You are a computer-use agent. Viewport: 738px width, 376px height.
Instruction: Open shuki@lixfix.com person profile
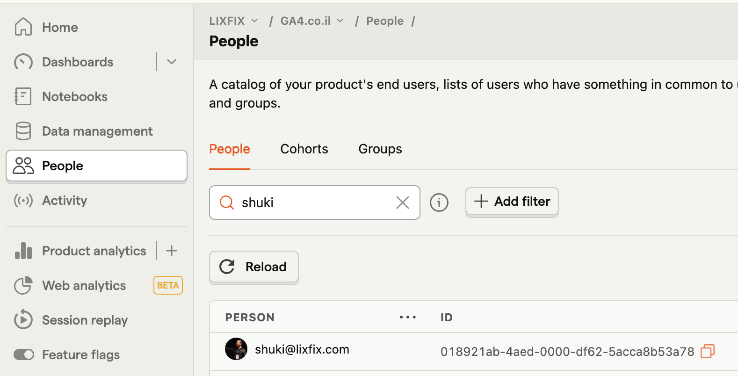302,349
